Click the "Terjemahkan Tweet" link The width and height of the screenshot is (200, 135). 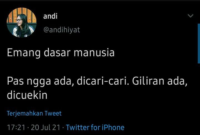click(x=34, y=113)
